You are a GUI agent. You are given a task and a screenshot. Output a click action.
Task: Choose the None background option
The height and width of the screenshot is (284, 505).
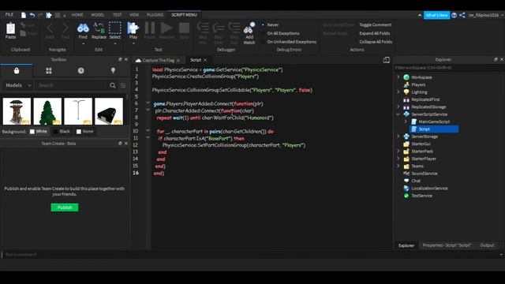pos(84,132)
